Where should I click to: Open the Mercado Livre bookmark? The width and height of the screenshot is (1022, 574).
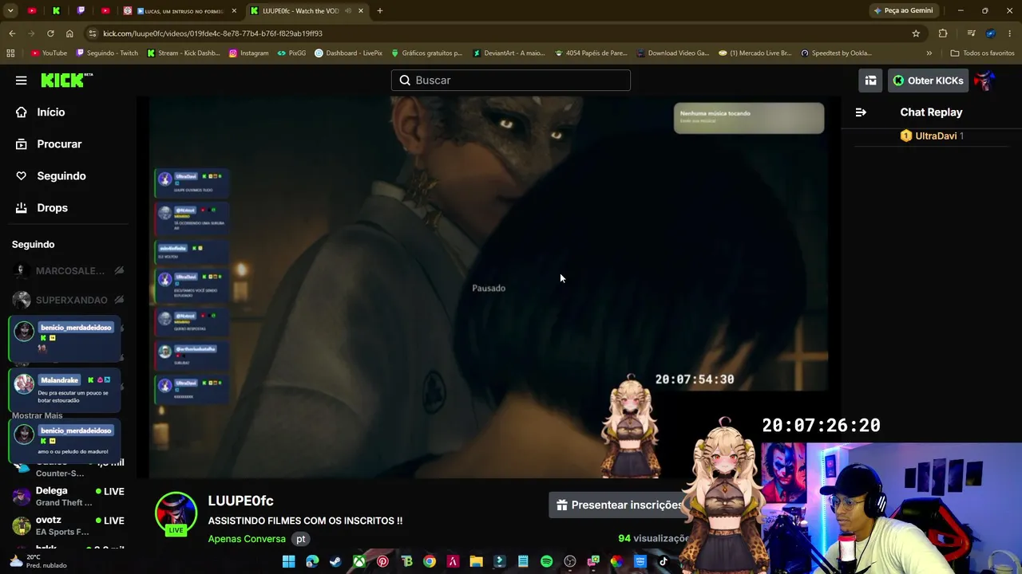coord(755,53)
